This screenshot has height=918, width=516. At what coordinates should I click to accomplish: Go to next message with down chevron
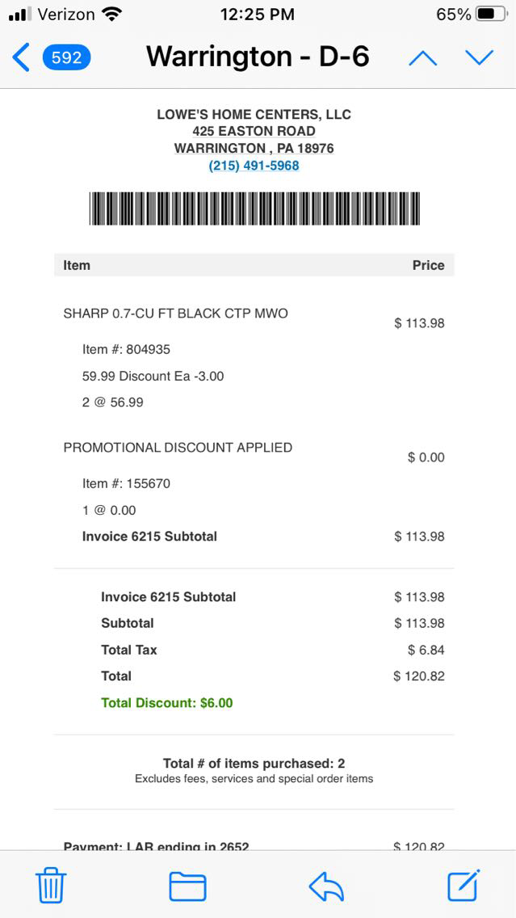click(480, 57)
